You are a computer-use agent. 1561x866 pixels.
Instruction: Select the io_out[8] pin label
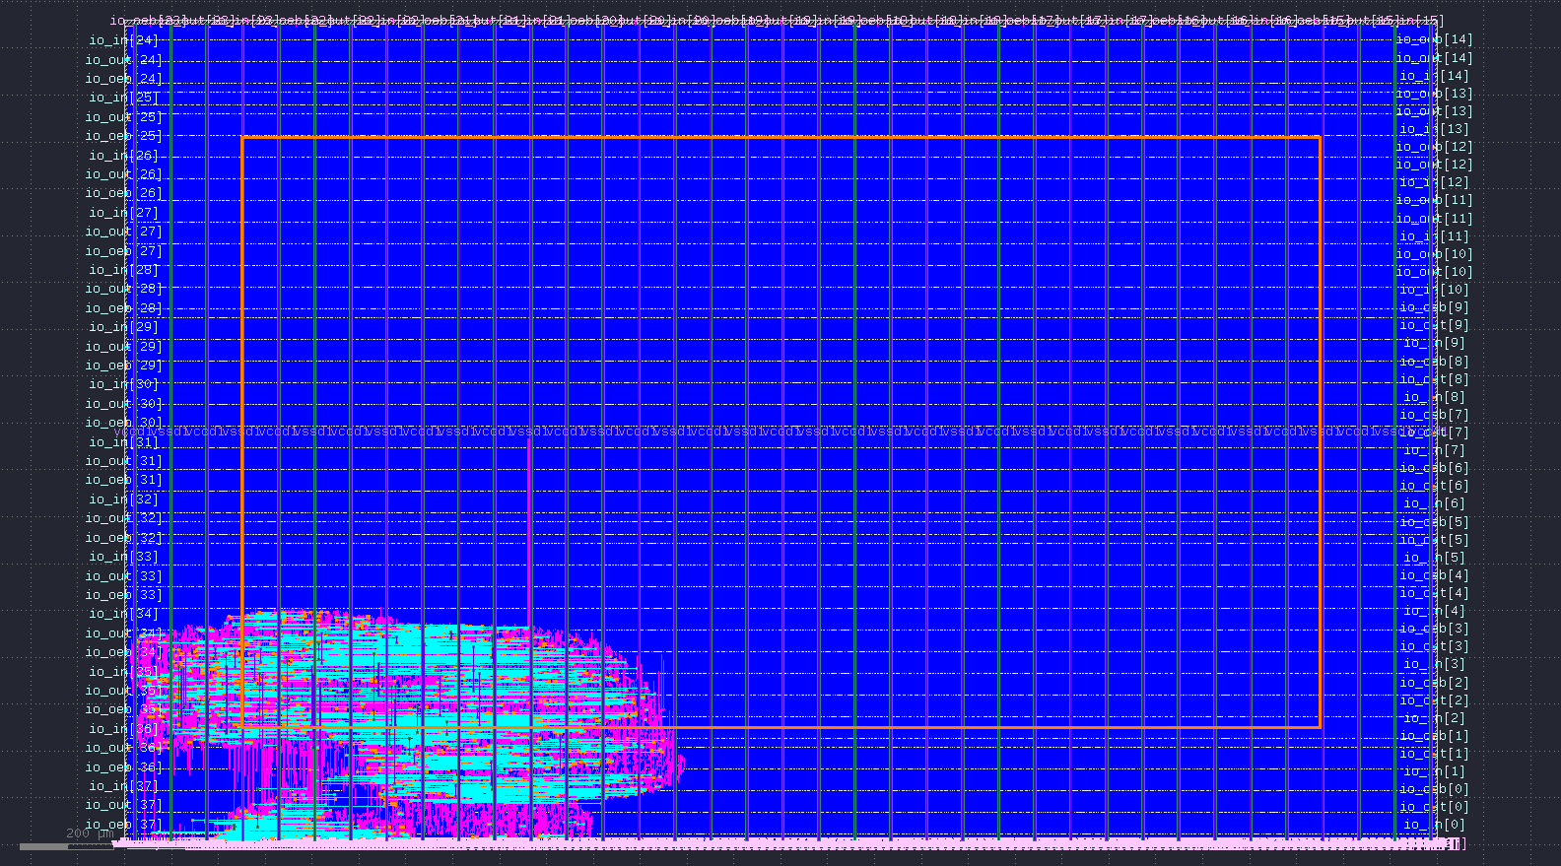[x=1435, y=379]
